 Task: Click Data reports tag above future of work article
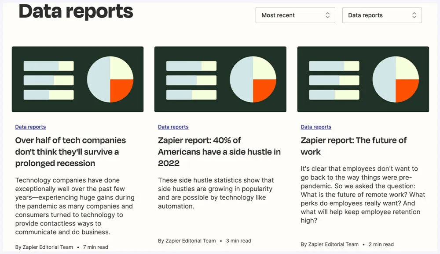pyautogui.click(x=316, y=127)
